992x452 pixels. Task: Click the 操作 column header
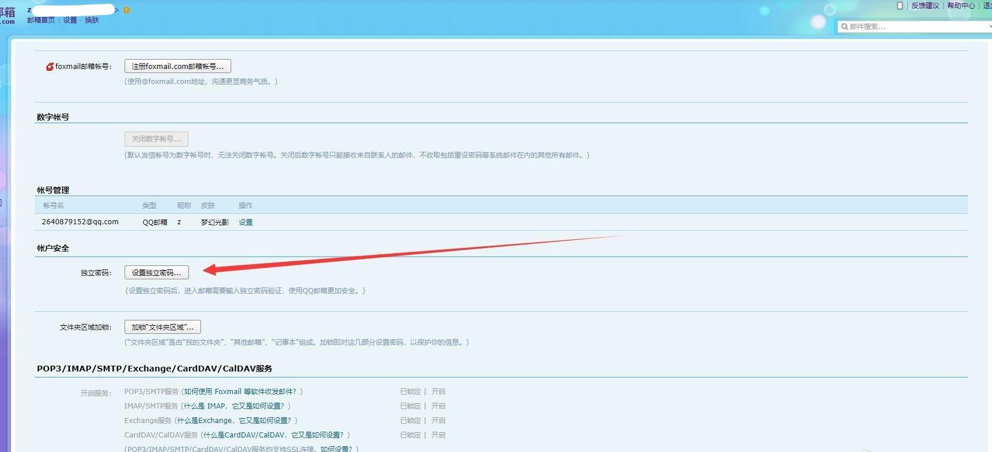point(246,205)
